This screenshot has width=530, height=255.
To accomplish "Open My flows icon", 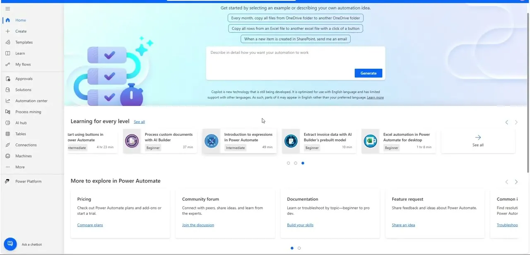I will pos(7,64).
